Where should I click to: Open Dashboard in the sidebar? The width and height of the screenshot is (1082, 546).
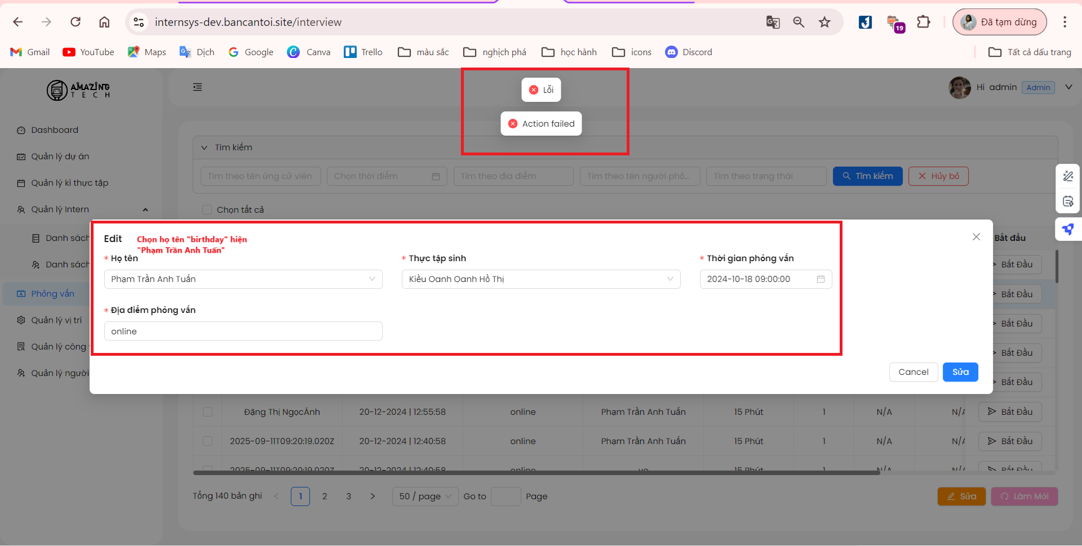[55, 130]
